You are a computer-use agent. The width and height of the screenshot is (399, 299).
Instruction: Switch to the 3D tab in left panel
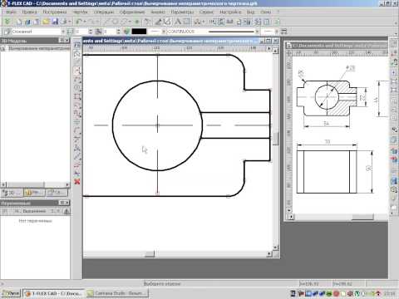pyautogui.click(x=12, y=193)
